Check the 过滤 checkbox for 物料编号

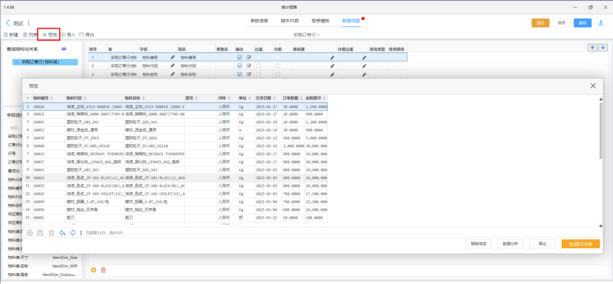pyautogui.click(x=259, y=57)
